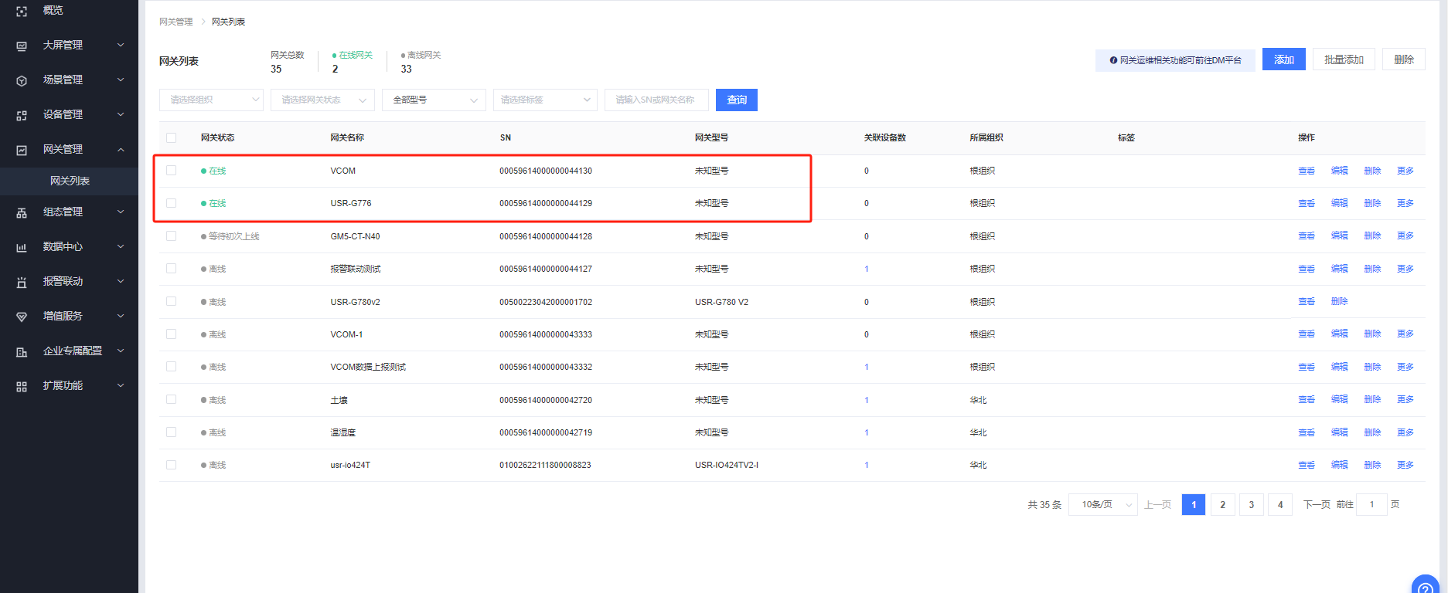Check the select-all checkbox in table header

(x=172, y=137)
